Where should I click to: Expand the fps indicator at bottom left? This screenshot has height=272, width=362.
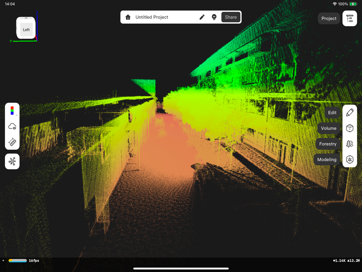pyautogui.click(x=34, y=260)
